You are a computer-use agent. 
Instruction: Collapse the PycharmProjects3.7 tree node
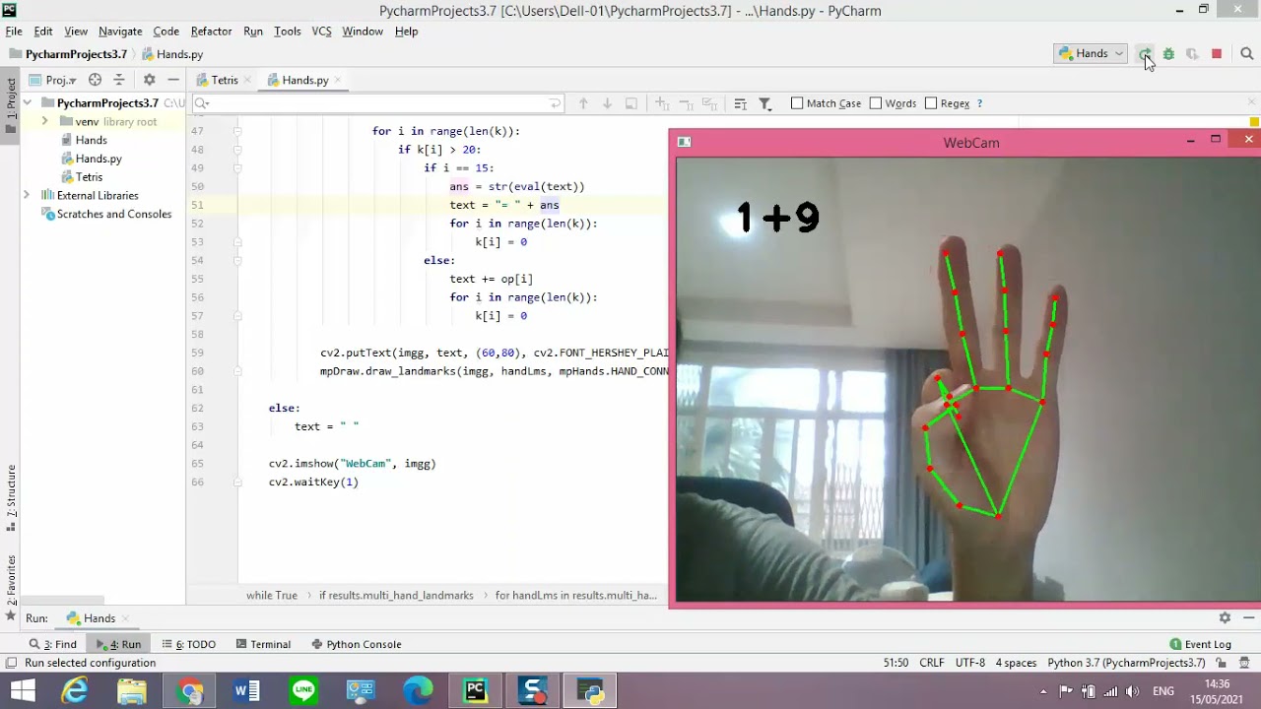pyautogui.click(x=28, y=103)
